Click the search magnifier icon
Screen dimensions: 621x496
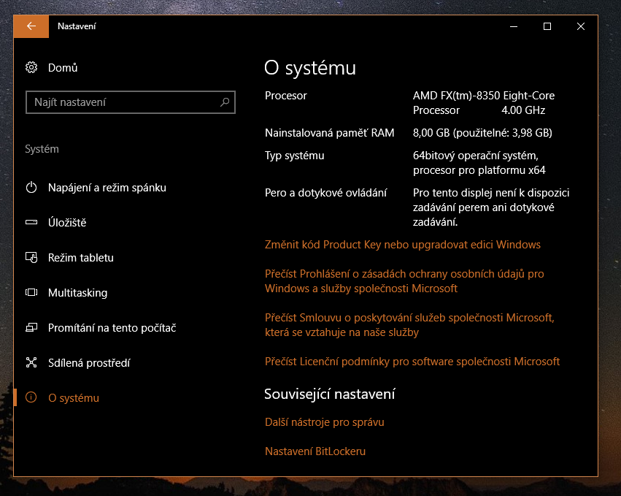(225, 103)
